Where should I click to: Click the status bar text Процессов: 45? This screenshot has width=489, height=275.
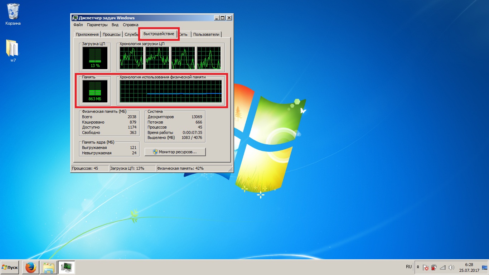coord(85,168)
